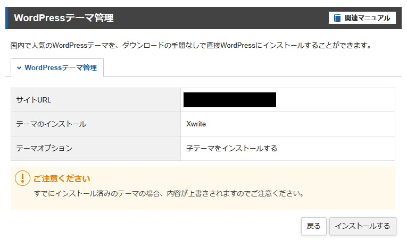Viewport: 407px width, 240px height.
Task: Click the WordPressテーマ管理 page header title
Action: pos(63,18)
